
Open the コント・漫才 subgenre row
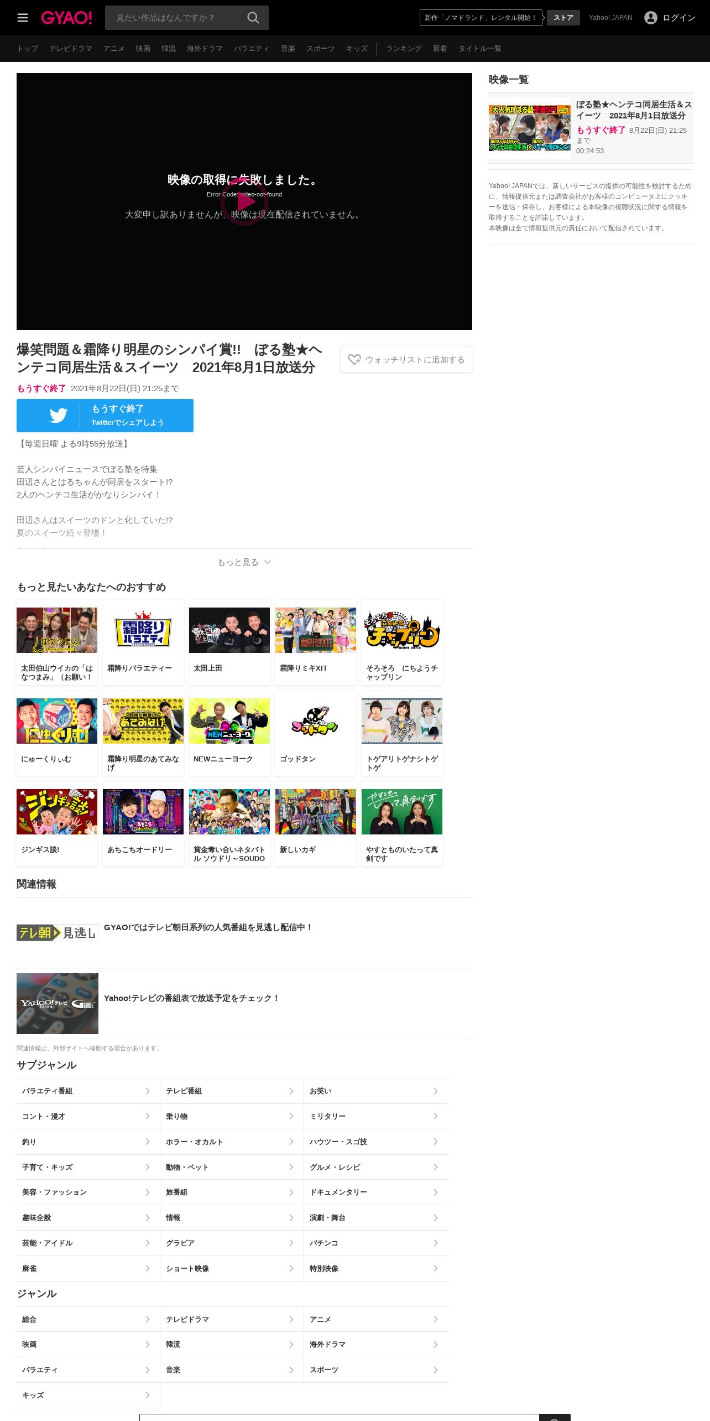tap(88, 1117)
